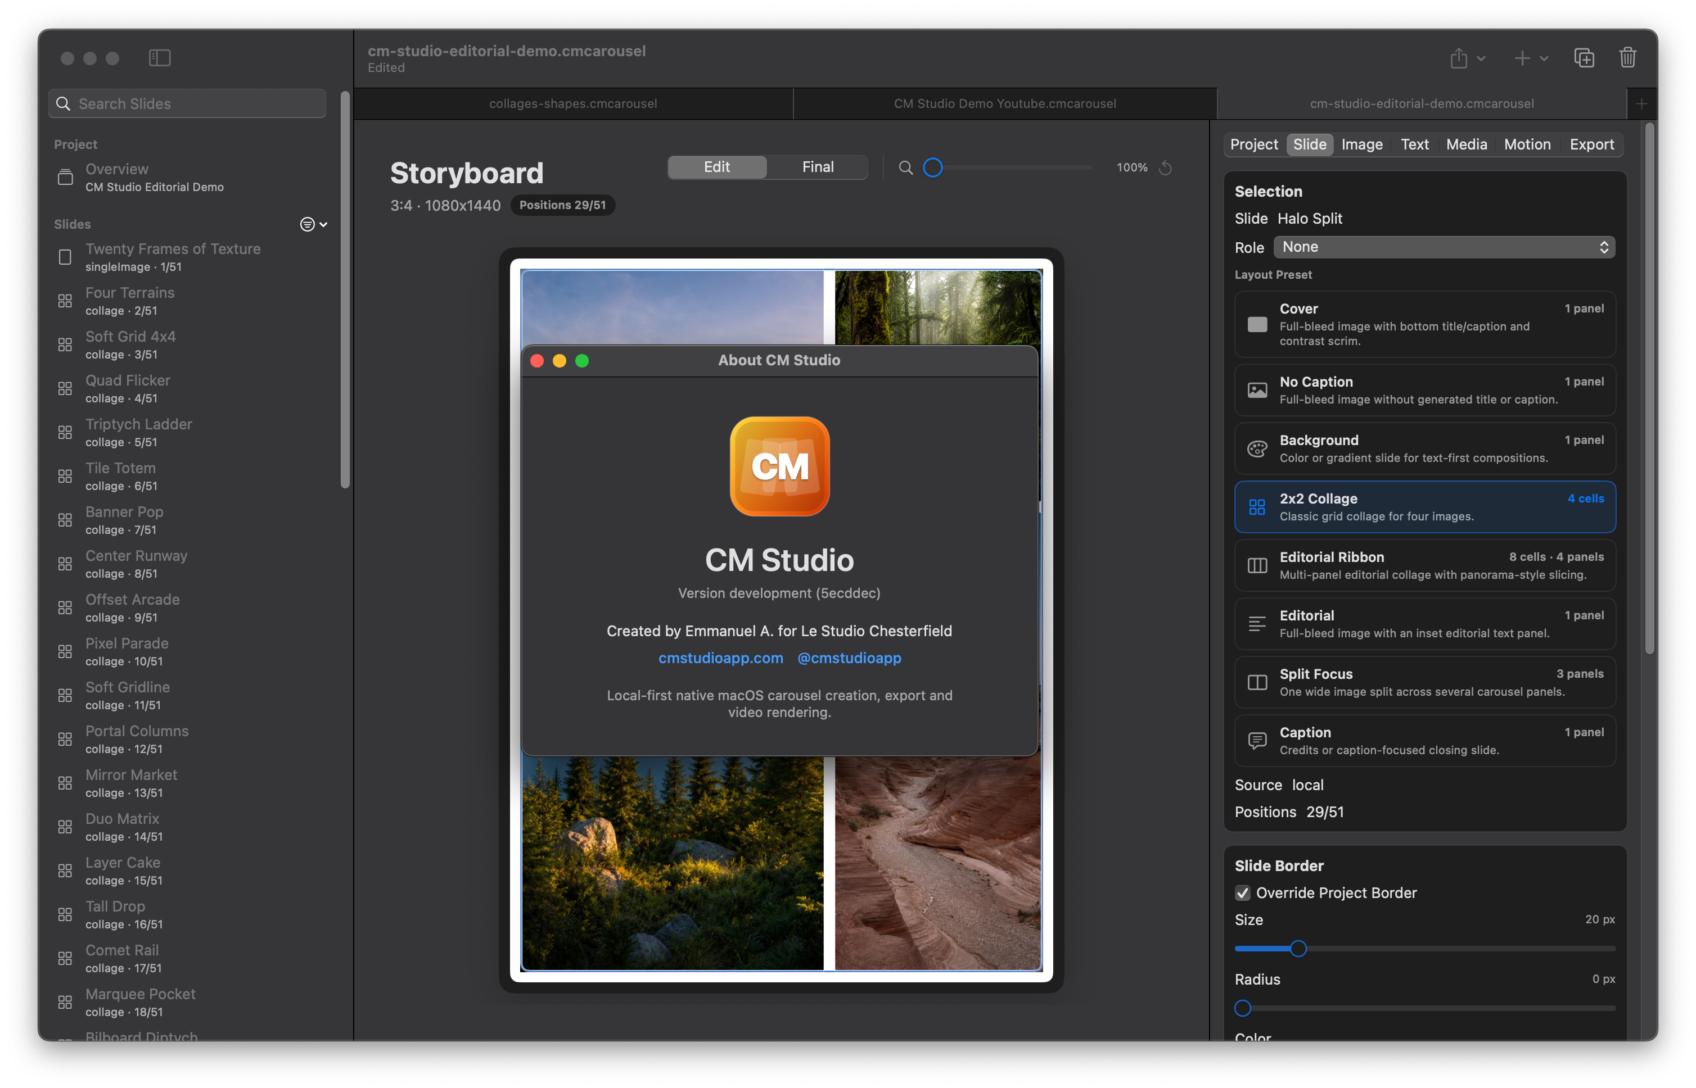
Task: Adjust the border Radius slider handle
Action: click(1243, 1008)
